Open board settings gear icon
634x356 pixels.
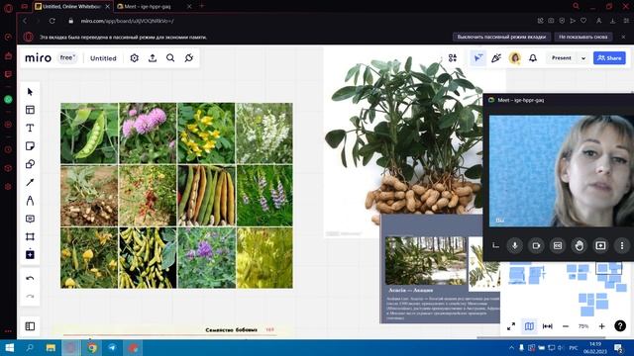point(135,58)
